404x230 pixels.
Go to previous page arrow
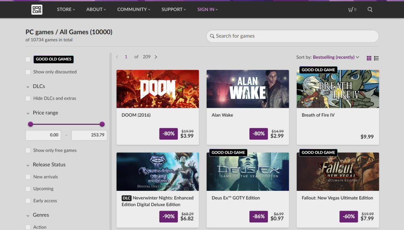(117, 57)
